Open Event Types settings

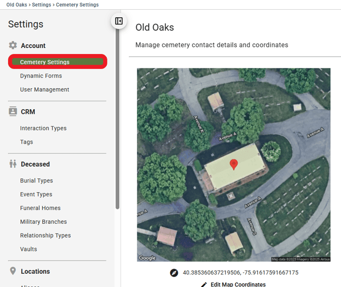coord(36,194)
